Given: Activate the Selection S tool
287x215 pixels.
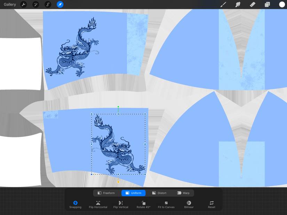Looking at the screenshot, I should (x=48, y=5).
